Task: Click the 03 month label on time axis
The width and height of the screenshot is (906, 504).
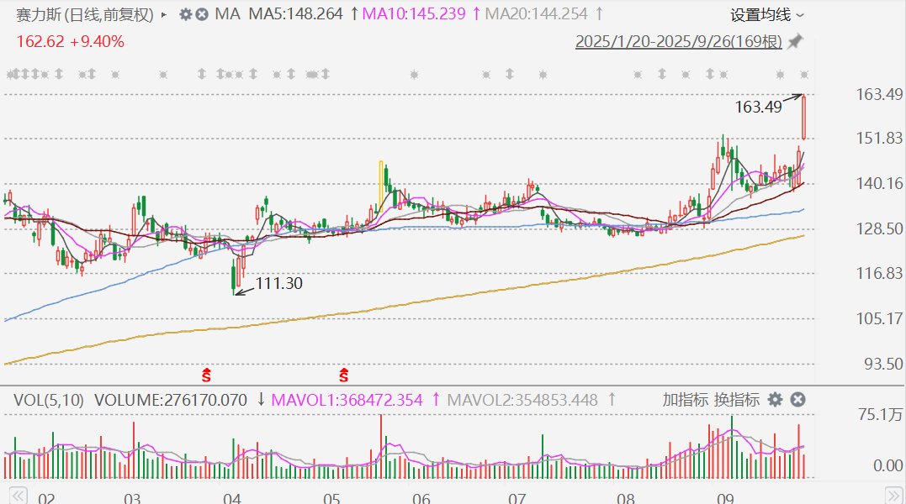Action: pyautogui.click(x=132, y=498)
